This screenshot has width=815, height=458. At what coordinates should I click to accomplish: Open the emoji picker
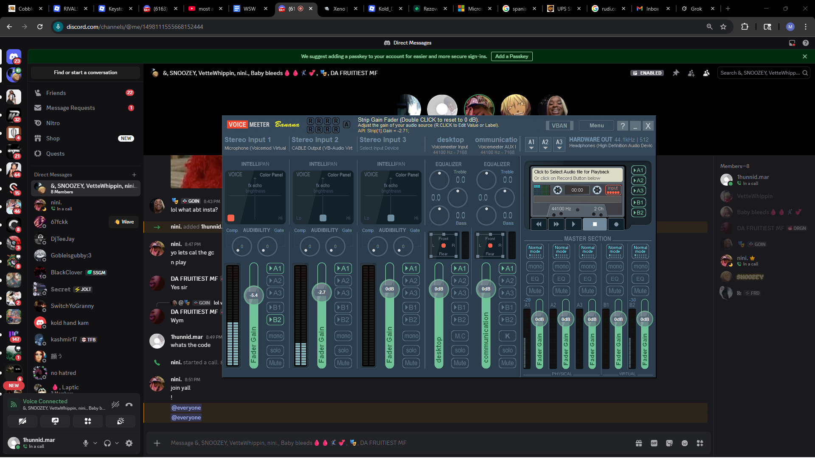pyautogui.click(x=685, y=443)
